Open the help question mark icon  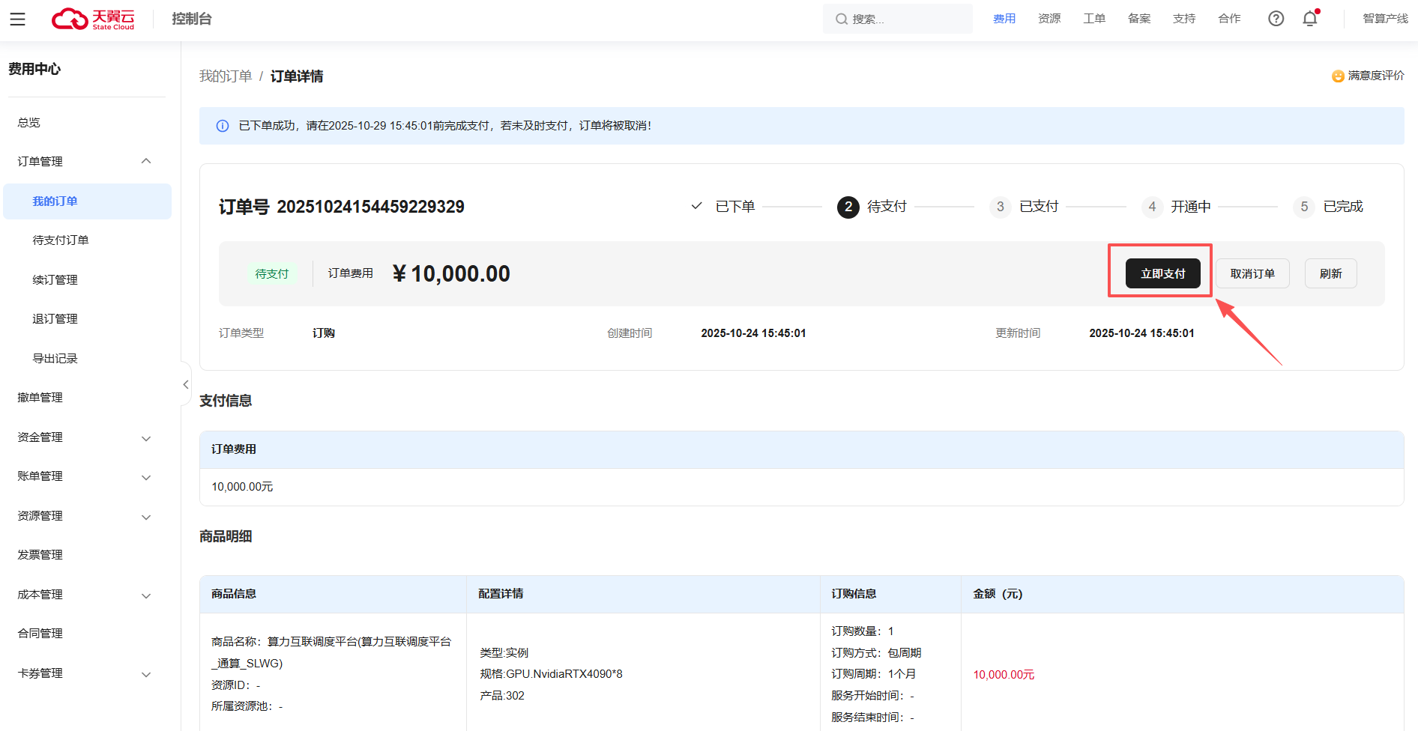[1276, 19]
